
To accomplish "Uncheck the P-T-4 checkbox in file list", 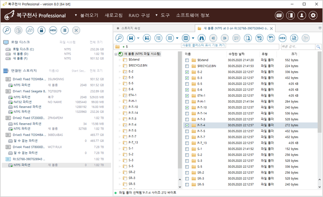I will tap(187, 125).
